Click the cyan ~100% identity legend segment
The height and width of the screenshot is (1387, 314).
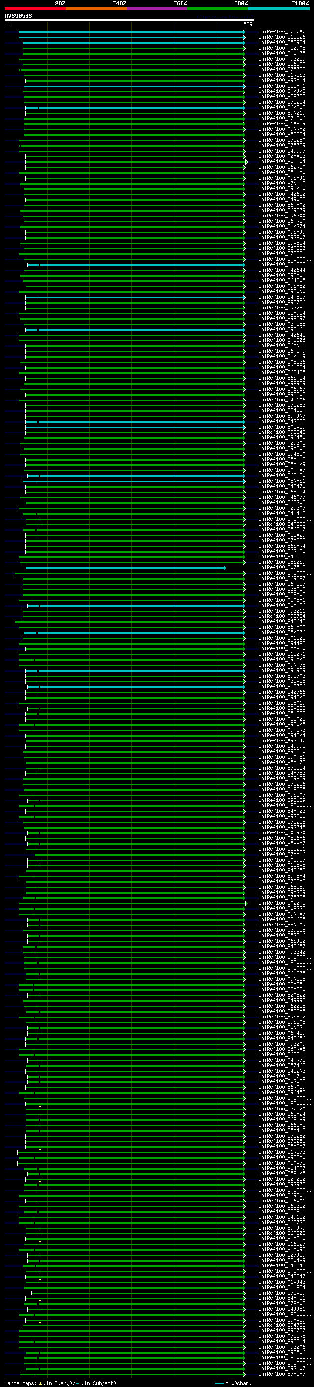point(279,9)
